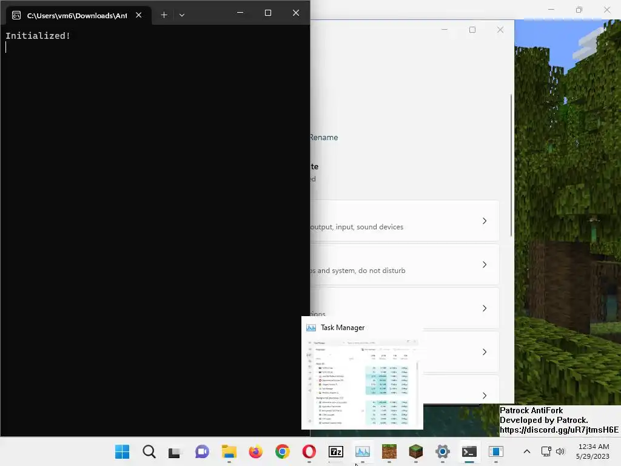This screenshot has width=621, height=466.
Task: Open the terminal profile dropdown
Action: click(x=182, y=15)
